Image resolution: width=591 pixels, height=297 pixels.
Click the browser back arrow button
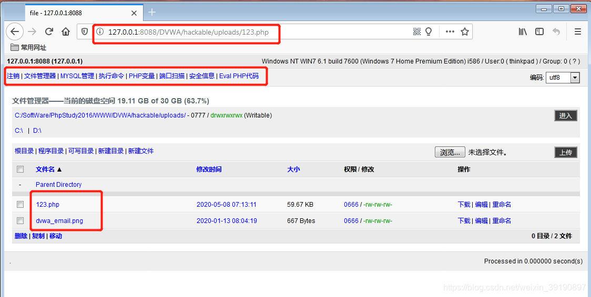point(15,31)
